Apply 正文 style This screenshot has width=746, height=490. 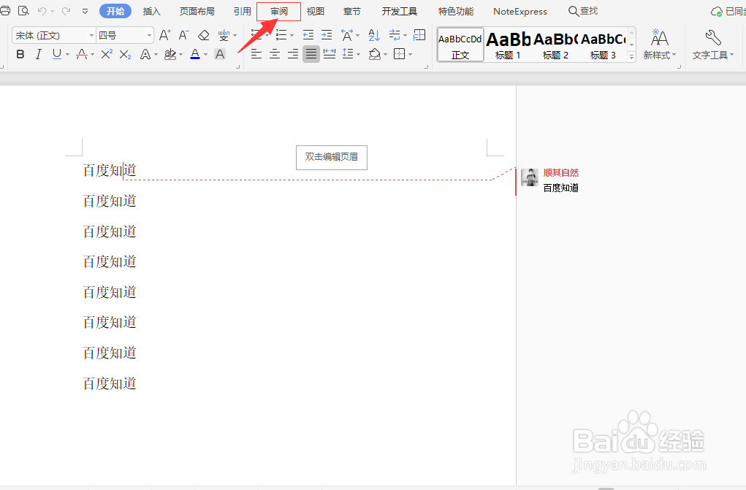[460, 45]
